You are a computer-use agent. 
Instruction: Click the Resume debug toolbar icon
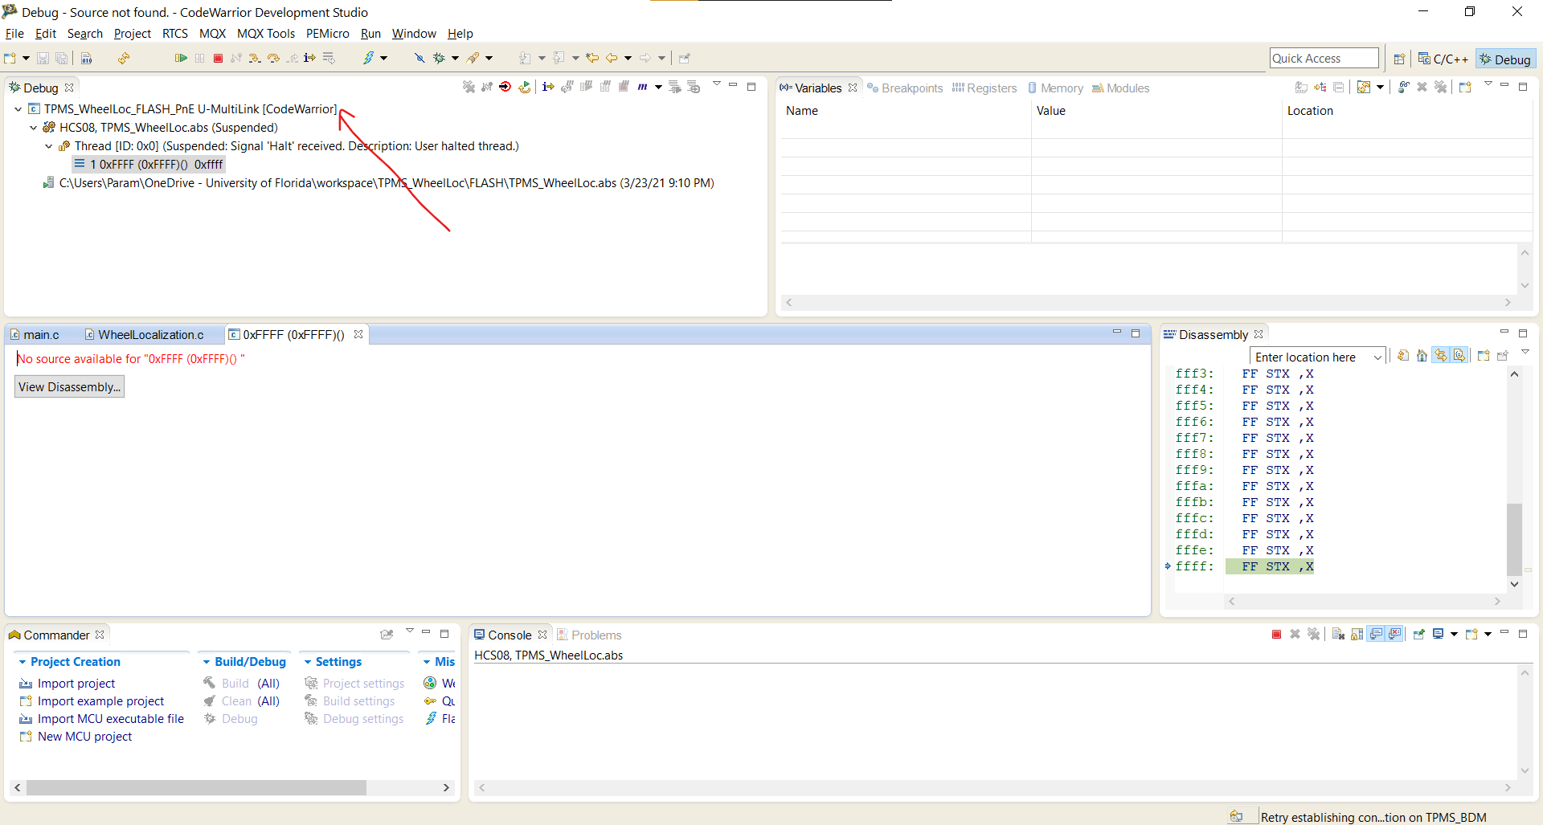181,58
